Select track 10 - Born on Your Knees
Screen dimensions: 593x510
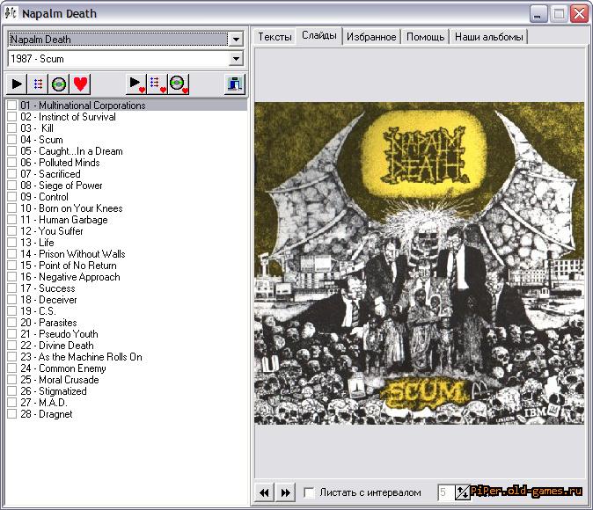pyautogui.click(x=71, y=208)
